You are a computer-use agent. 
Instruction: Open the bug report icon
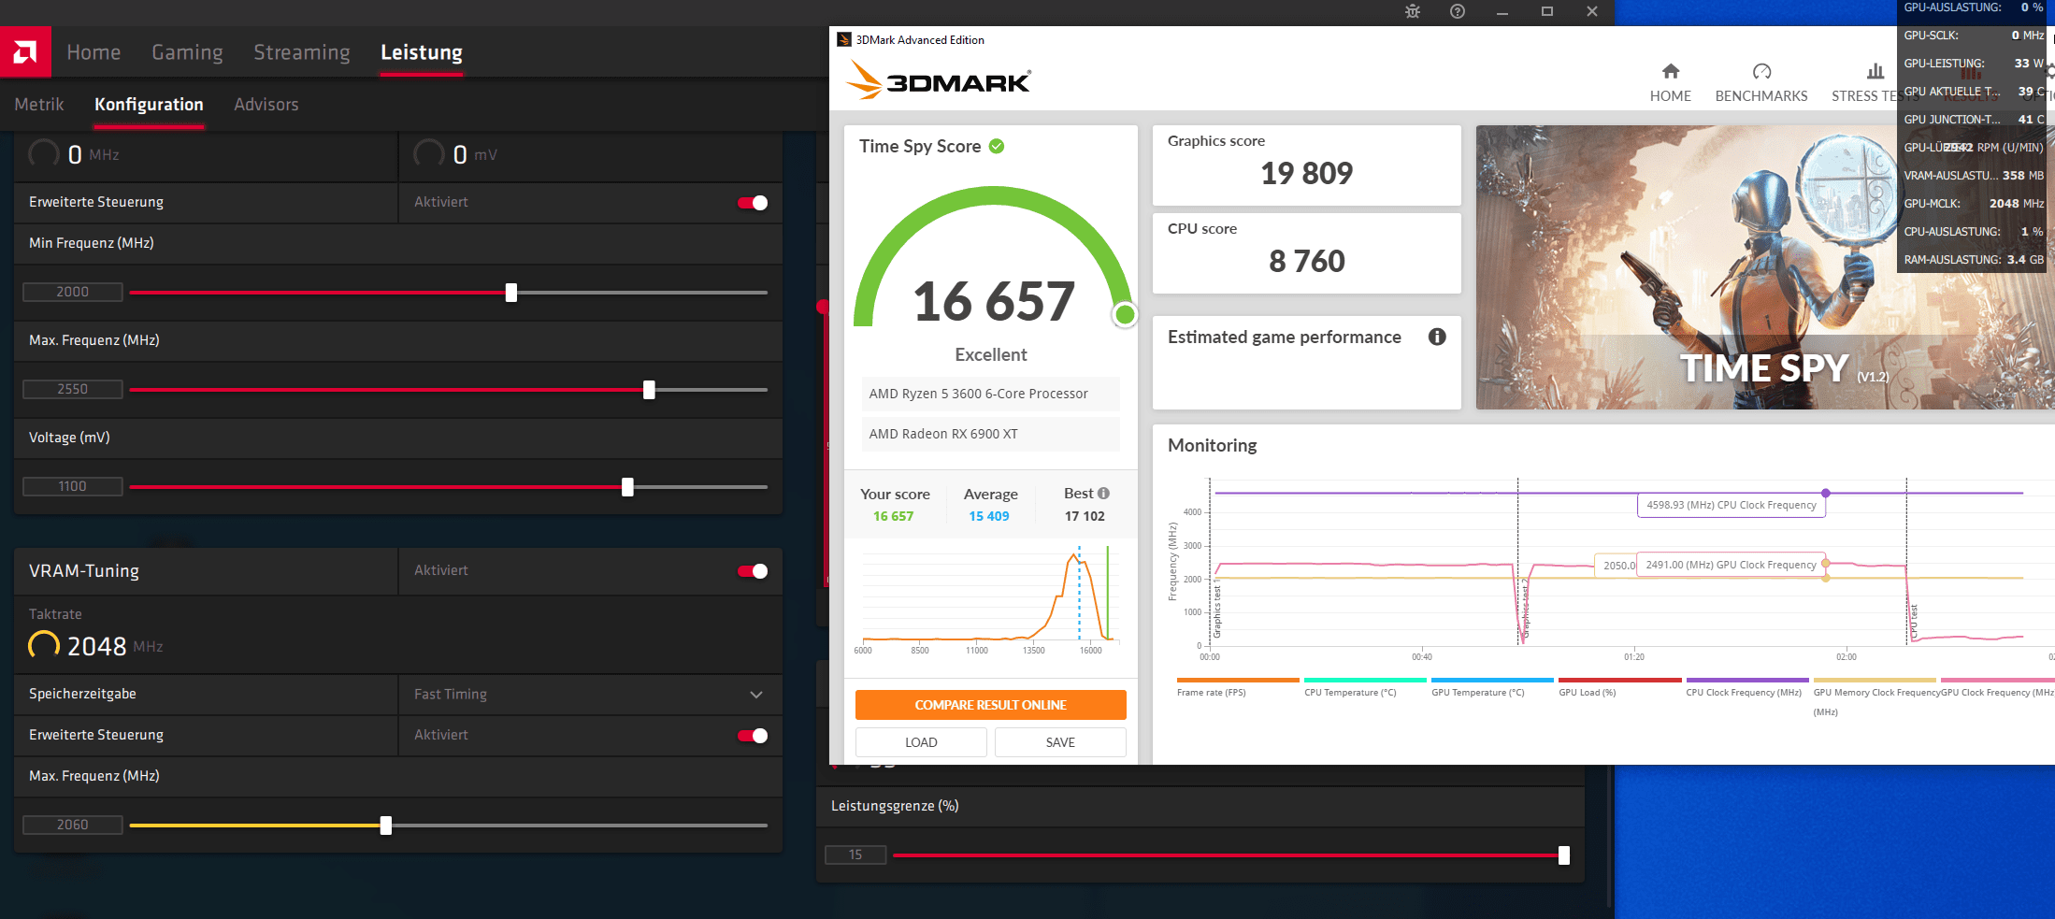[x=1413, y=11]
